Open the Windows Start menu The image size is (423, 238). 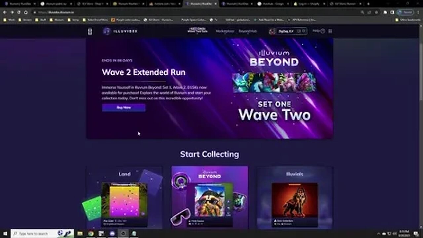[x=5, y=233]
